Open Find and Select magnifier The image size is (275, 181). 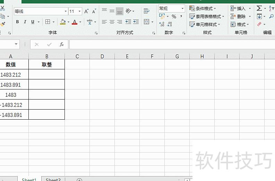[x=272, y=17]
